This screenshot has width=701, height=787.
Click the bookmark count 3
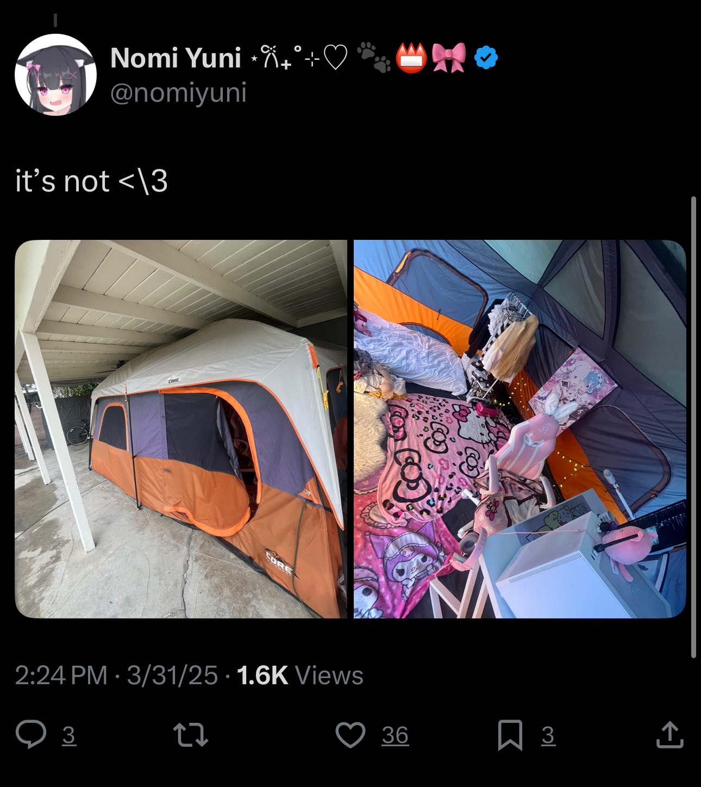(548, 735)
